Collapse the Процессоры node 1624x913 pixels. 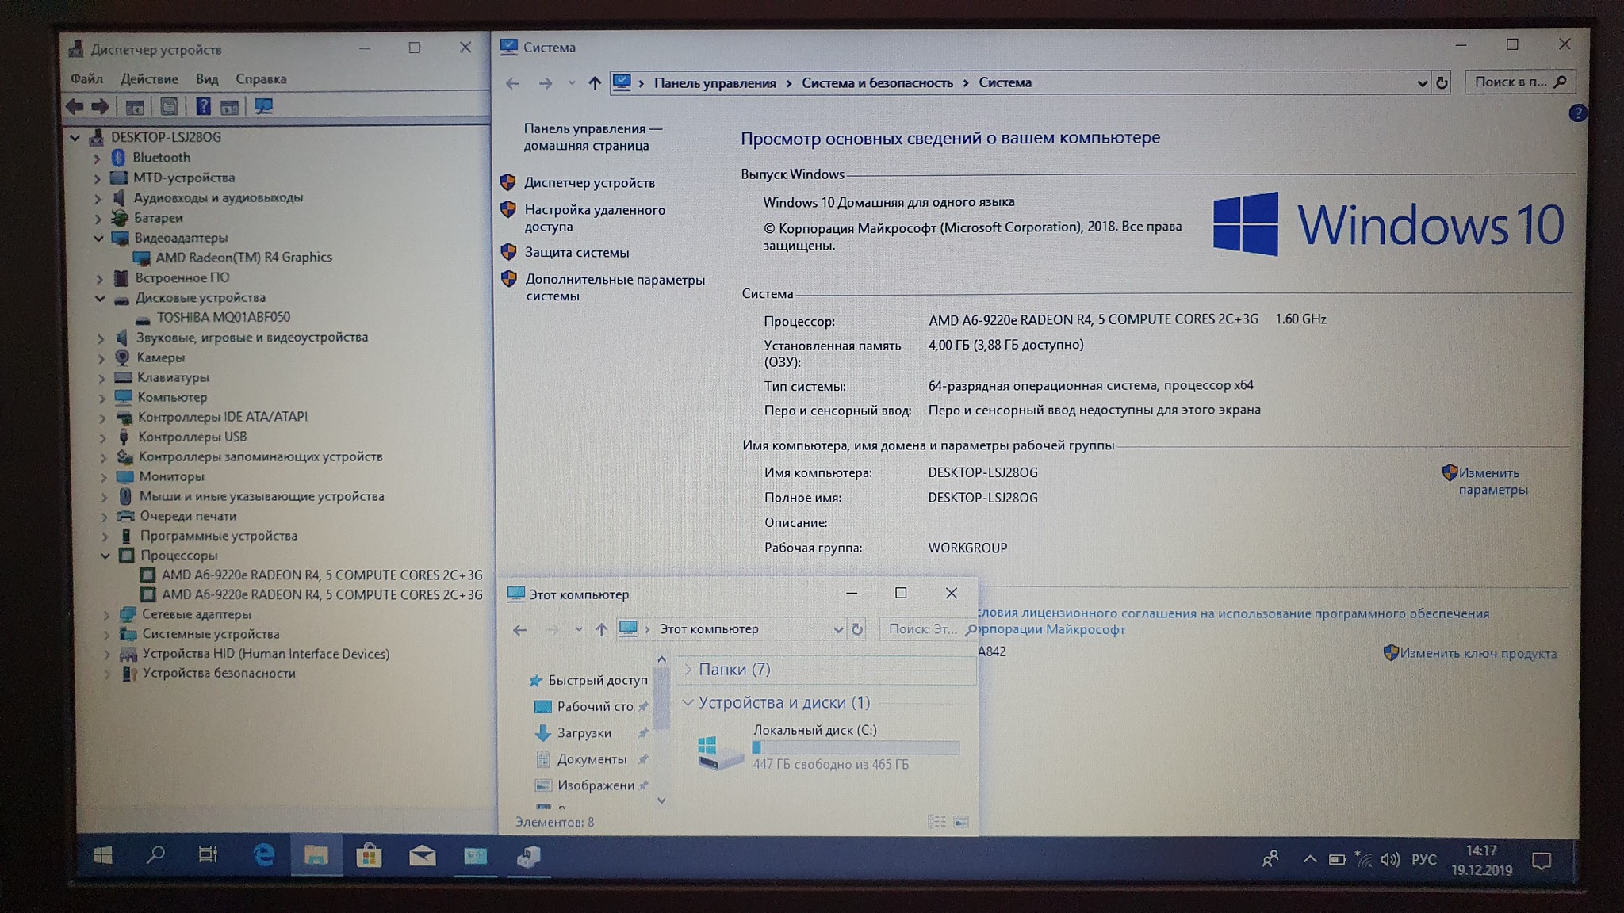coord(105,556)
